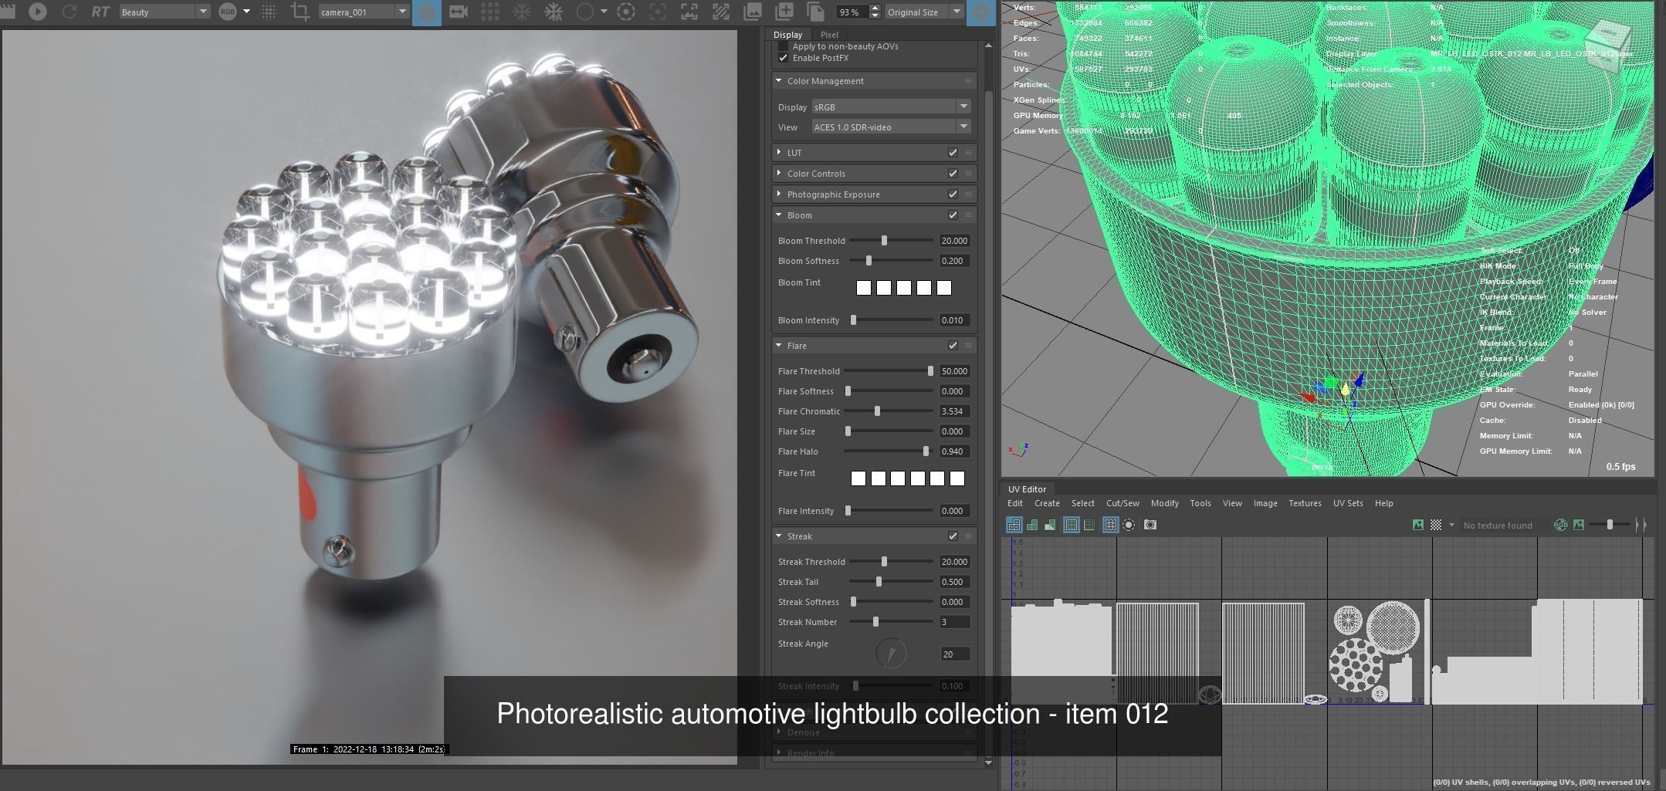Toggle the highlighted settings gear icon
The height and width of the screenshot is (791, 1666).
(x=981, y=12)
